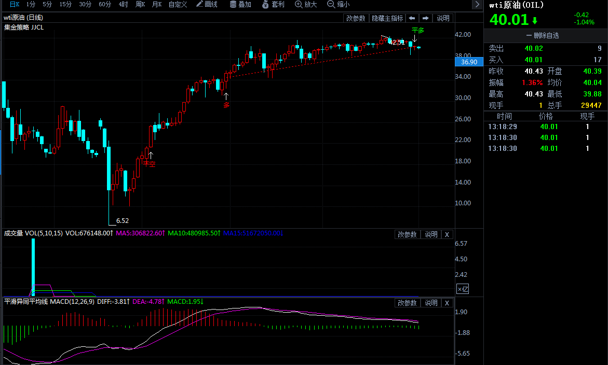Open the 叠加 overlay tool
The height and width of the screenshot is (365, 608).
pos(240,4)
